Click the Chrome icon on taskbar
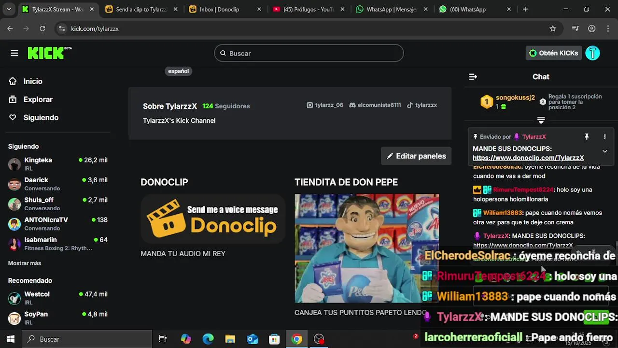The image size is (618, 348). [x=297, y=339]
